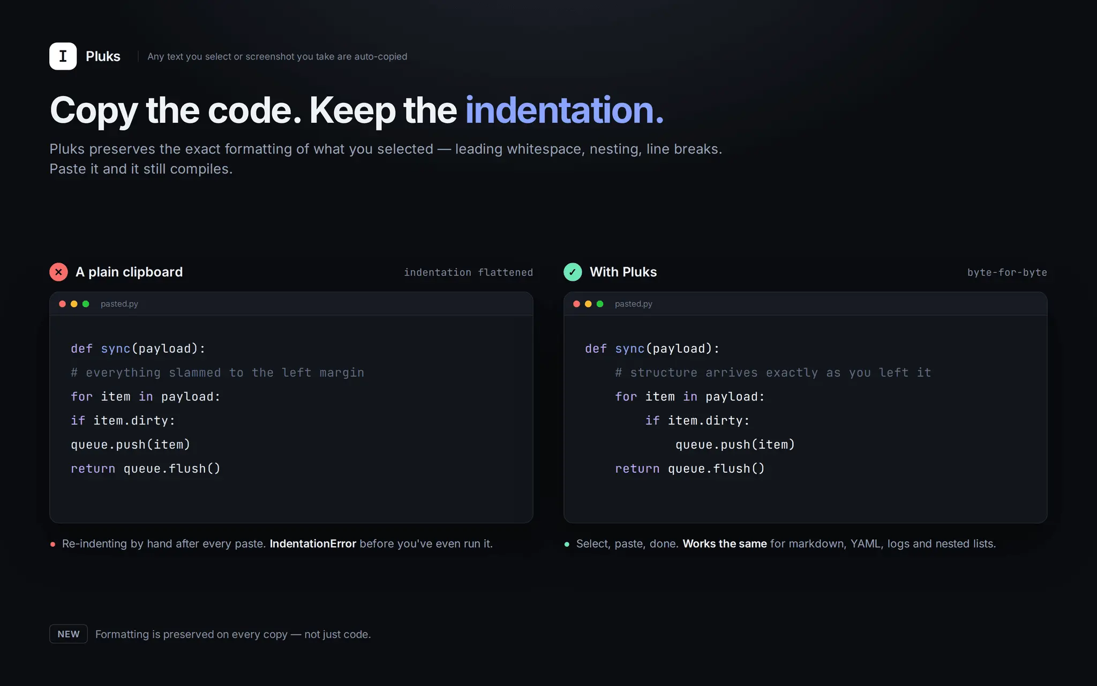Click the yellow dot in With Pluks window
Viewport: 1097px width, 686px height.
[588, 304]
